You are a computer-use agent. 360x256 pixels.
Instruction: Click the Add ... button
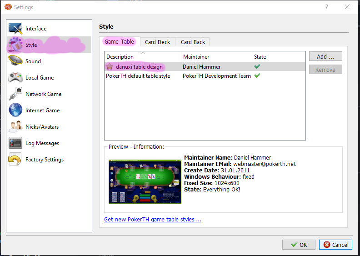click(325, 57)
